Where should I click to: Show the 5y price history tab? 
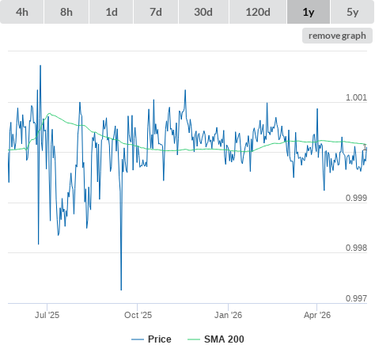point(353,12)
